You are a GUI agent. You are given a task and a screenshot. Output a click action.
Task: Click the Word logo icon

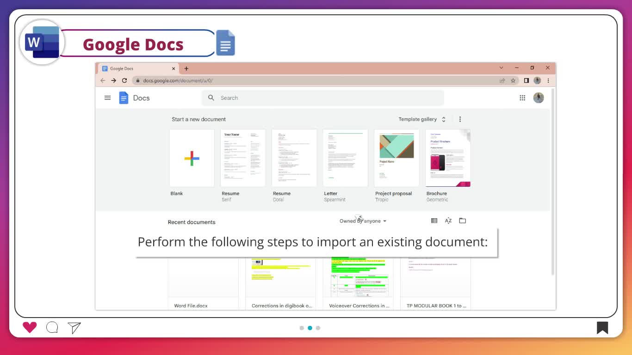[42, 42]
